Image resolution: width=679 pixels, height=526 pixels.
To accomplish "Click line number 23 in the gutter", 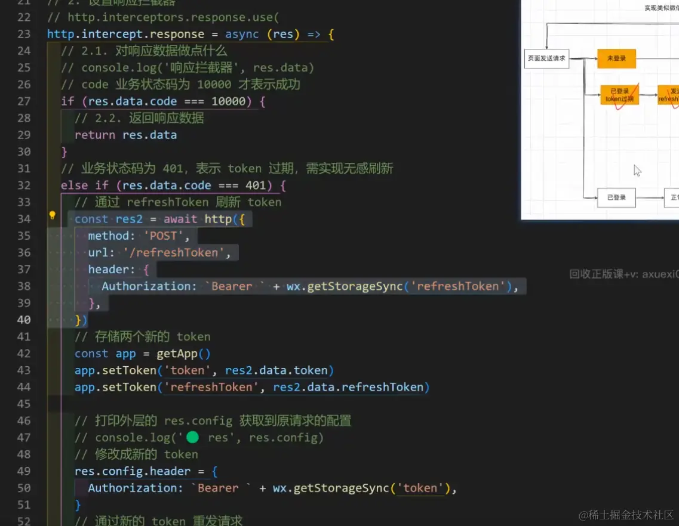I will [24, 34].
